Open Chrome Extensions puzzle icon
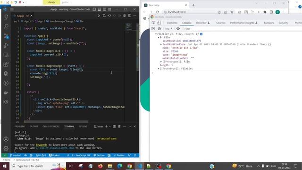The height and width of the screenshot is (170, 302). pyautogui.click(x=265, y=12)
